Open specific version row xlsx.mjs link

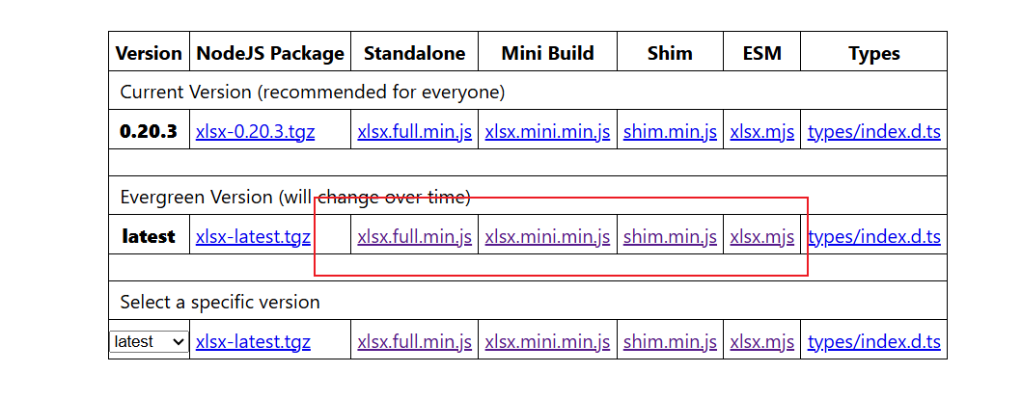click(x=762, y=342)
